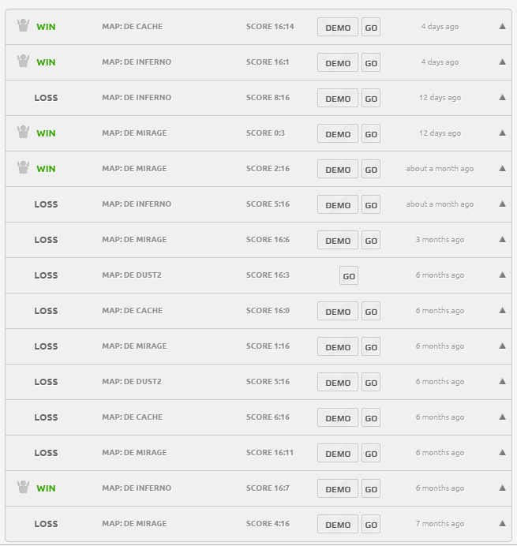Screen dimensions: 517x546
Task: Download DEMO for Cache 16:14 match
Action: click(338, 28)
